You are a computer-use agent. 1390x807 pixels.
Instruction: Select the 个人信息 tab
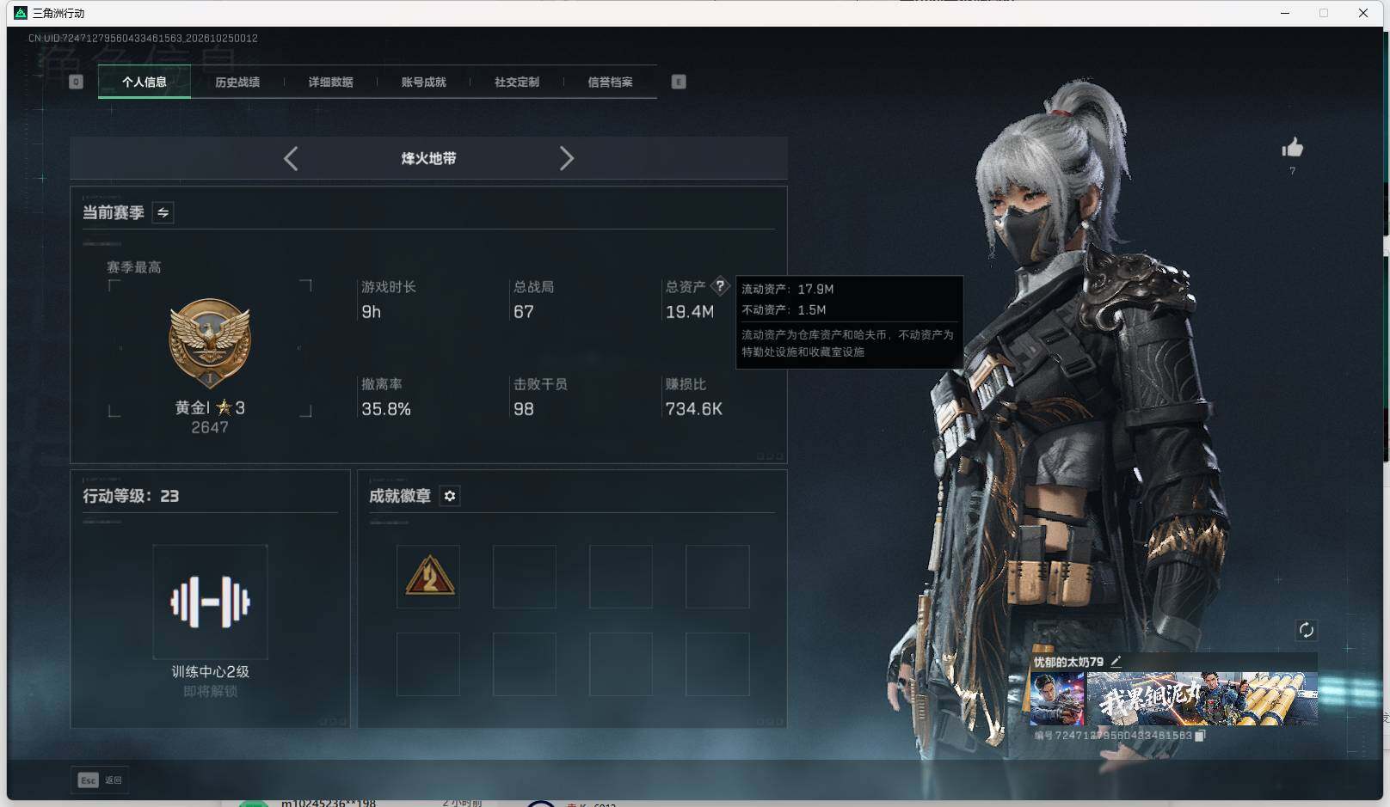145,83
